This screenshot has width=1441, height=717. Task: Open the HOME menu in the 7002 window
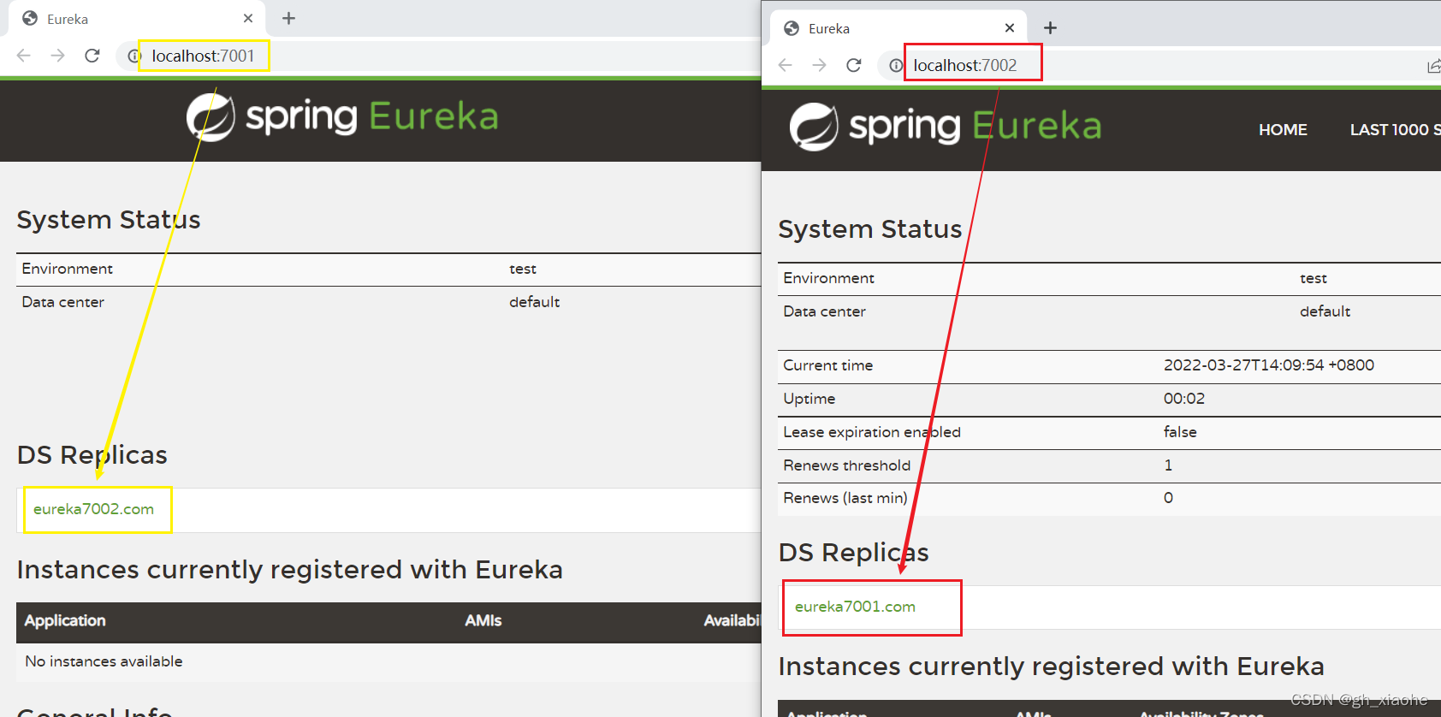(1283, 130)
